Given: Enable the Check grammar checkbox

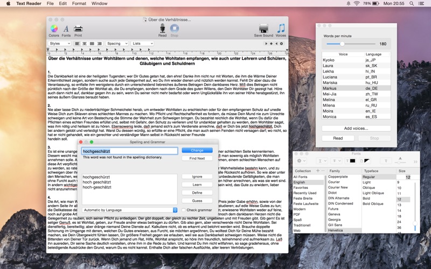Looking at the screenshot, I should [x=184, y=210].
